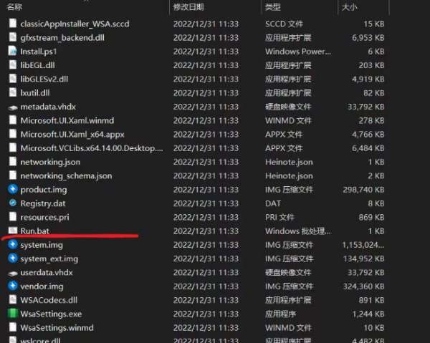Select the file name system_ext.img
Image resolution: width=430 pixels, height=343 pixels.
(49, 259)
